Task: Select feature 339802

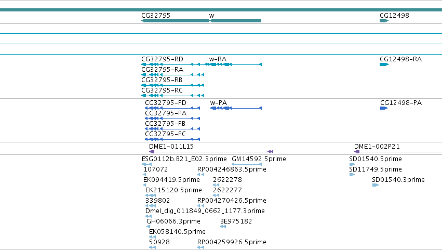Action: 157,201
